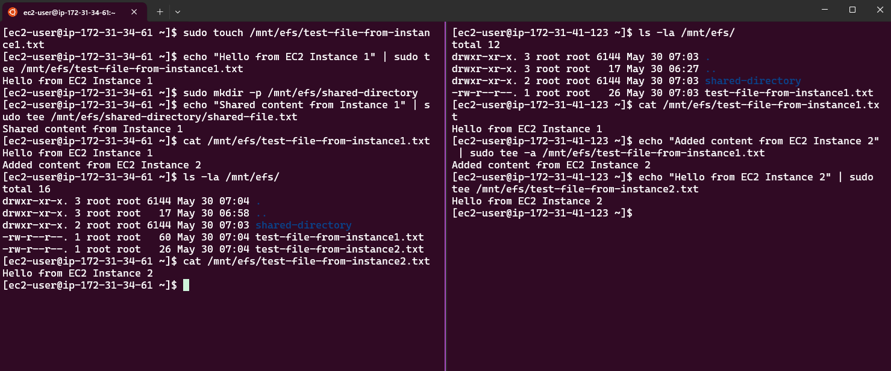891x371 pixels.
Task: Click 'Added content from EC2 Instance 2' in left pane
Action: click(102, 165)
